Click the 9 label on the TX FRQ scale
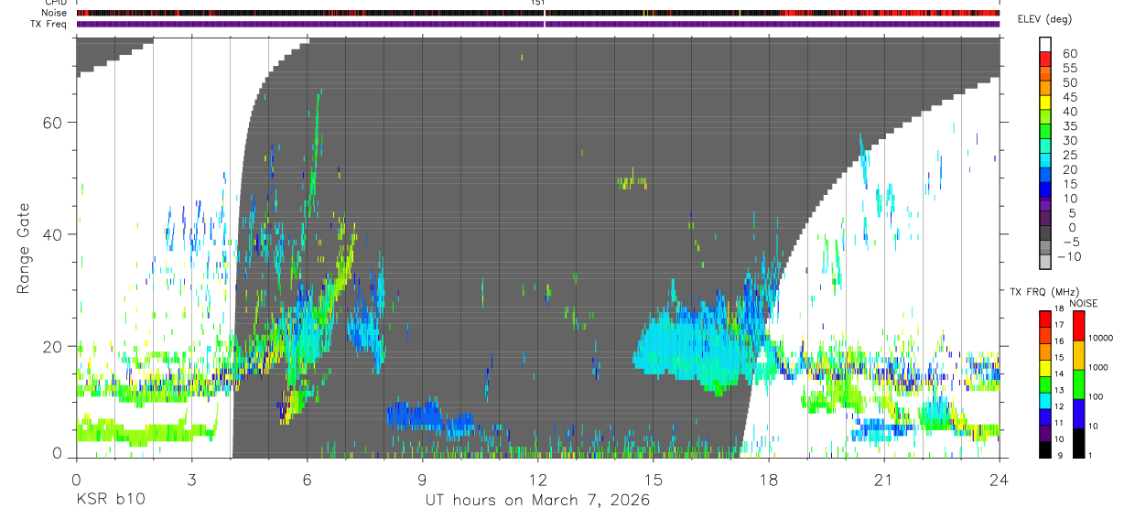The height and width of the screenshot is (519, 1124). pyautogui.click(x=1058, y=456)
